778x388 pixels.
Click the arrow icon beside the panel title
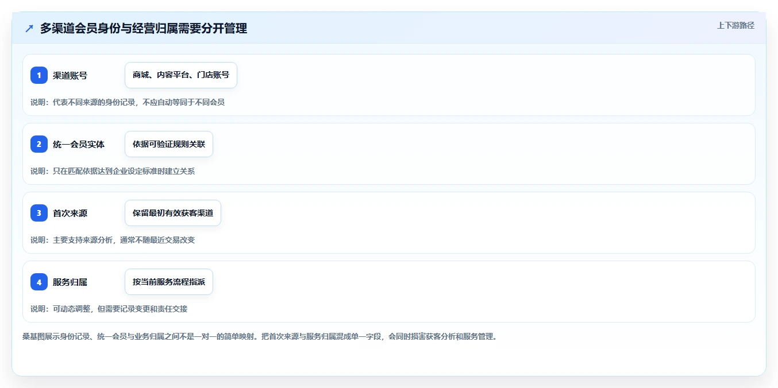pyautogui.click(x=29, y=29)
